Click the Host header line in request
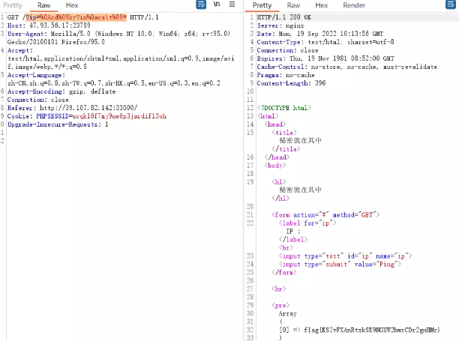The image size is (459, 341). point(48,26)
